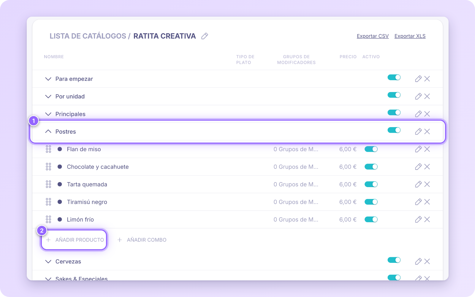This screenshot has width=475, height=297.
Task: Edit the Por unidad category
Action: point(418,96)
